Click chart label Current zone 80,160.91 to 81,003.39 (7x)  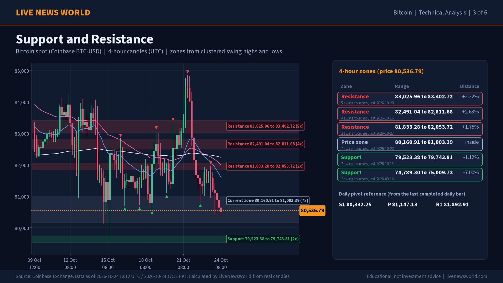point(268,200)
